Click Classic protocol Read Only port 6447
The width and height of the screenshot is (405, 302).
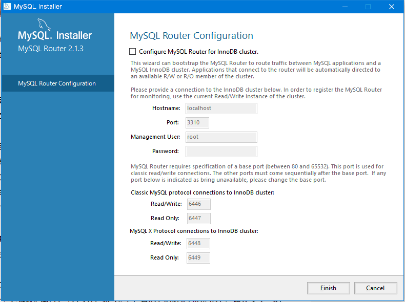(198, 219)
